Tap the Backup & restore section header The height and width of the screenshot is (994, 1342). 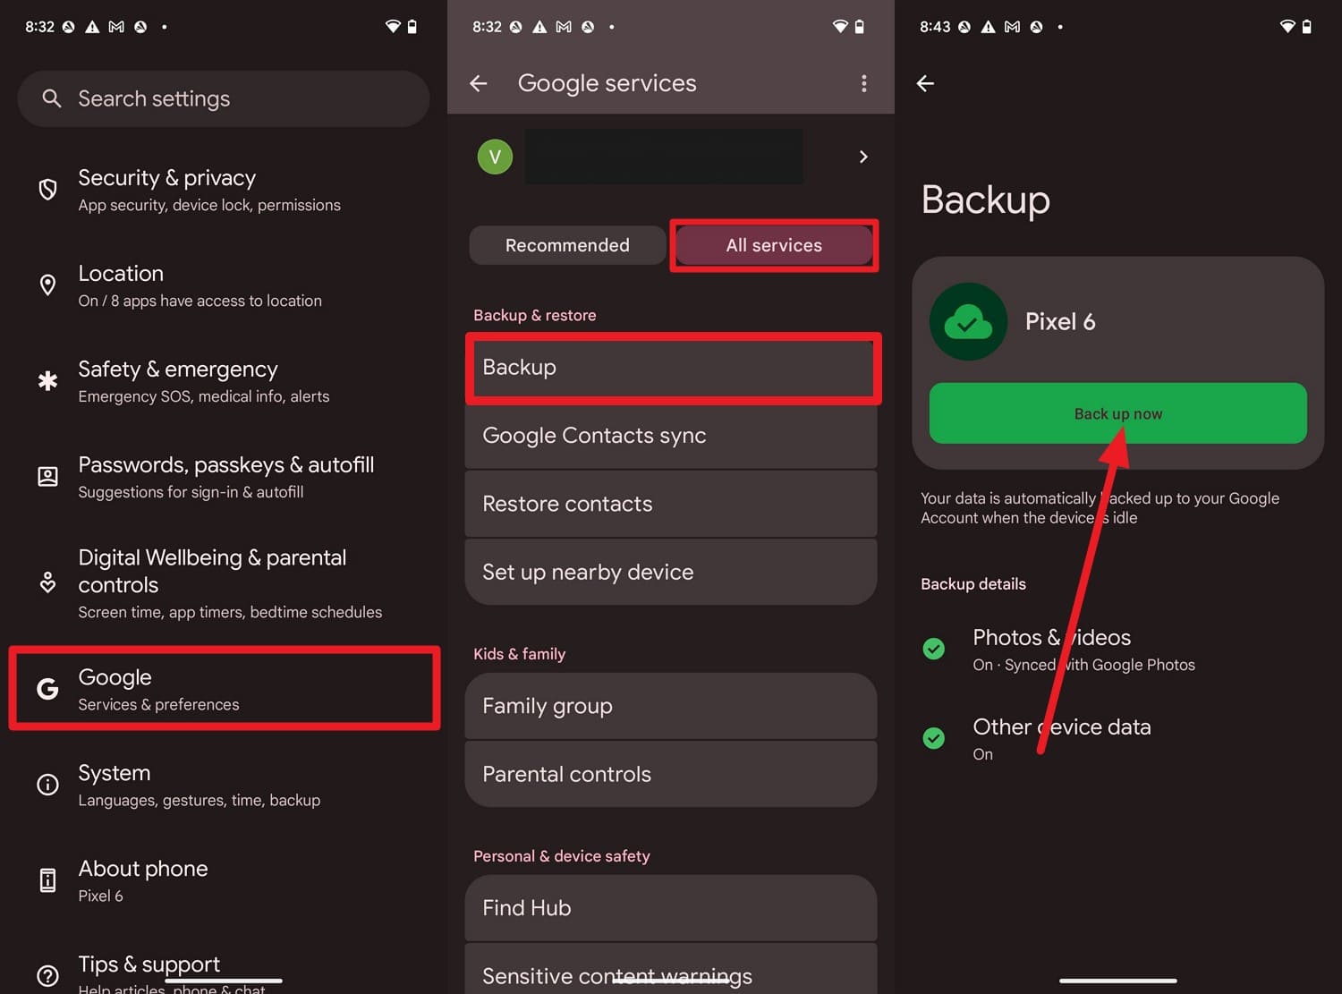tap(535, 315)
